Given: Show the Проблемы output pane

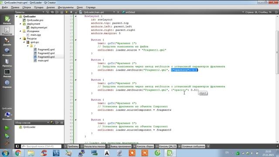Looking at the screenshot, I should coord(71,147).
